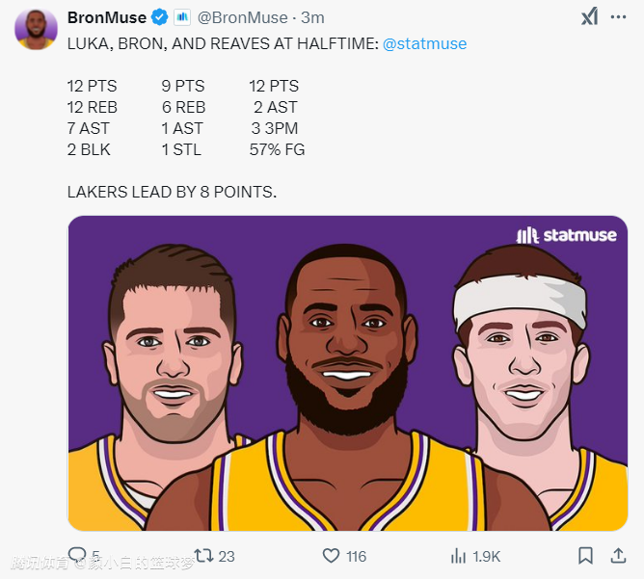Click the BronMuse display name

pyautogui.click(x=106, y=17)
